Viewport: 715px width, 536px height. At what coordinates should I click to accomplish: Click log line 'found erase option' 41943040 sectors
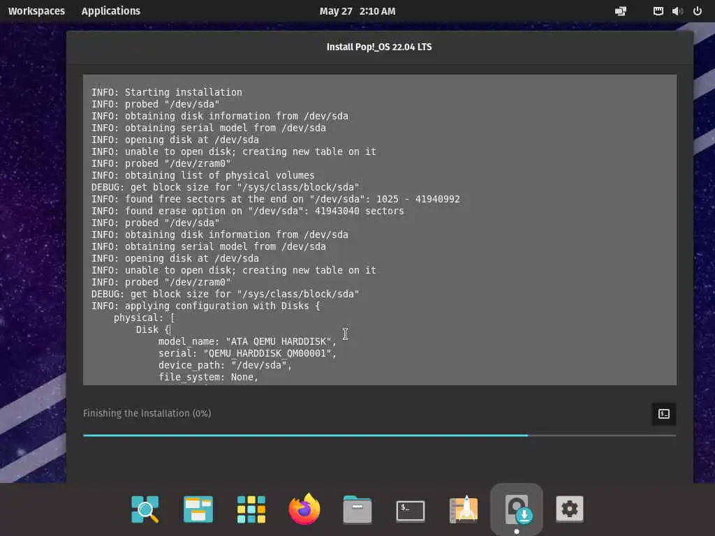pyautogui.click(x=248, y=211)
